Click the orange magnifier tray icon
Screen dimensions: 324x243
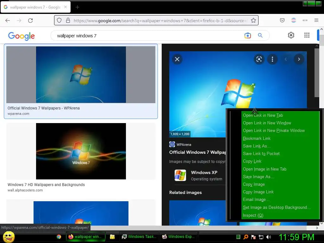click(x=246, y=237)
